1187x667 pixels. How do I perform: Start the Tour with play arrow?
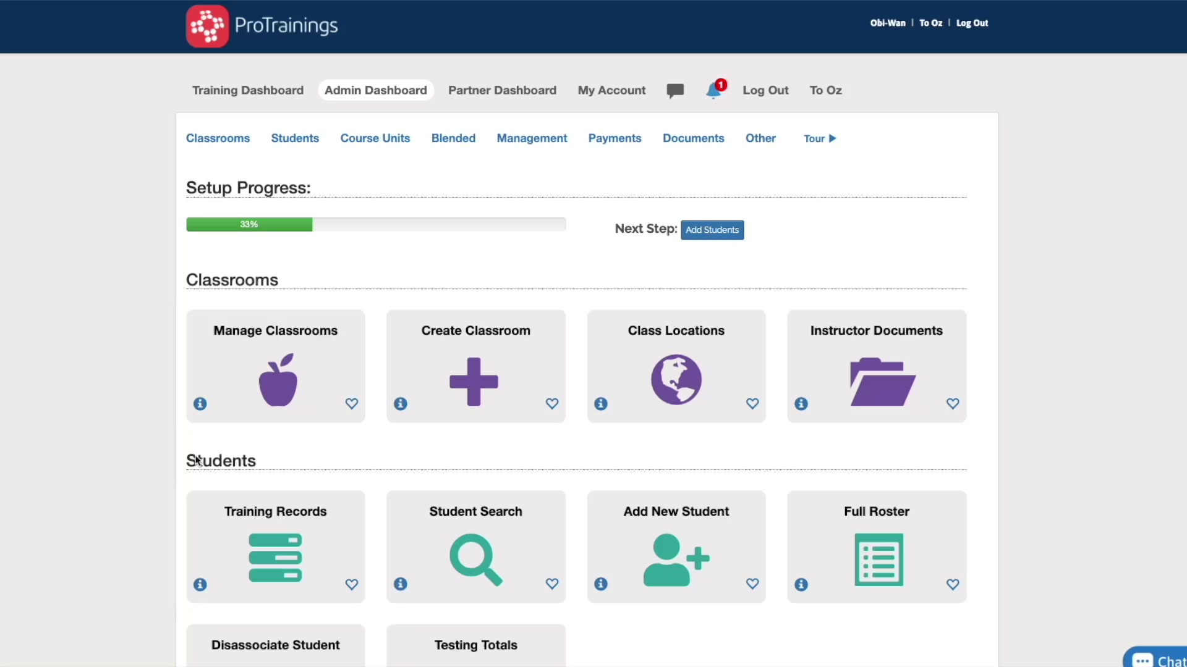[820, 139]
